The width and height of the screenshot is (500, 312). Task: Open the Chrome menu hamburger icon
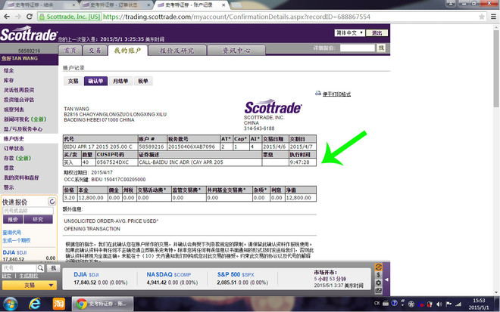click(x=493, y=17)
